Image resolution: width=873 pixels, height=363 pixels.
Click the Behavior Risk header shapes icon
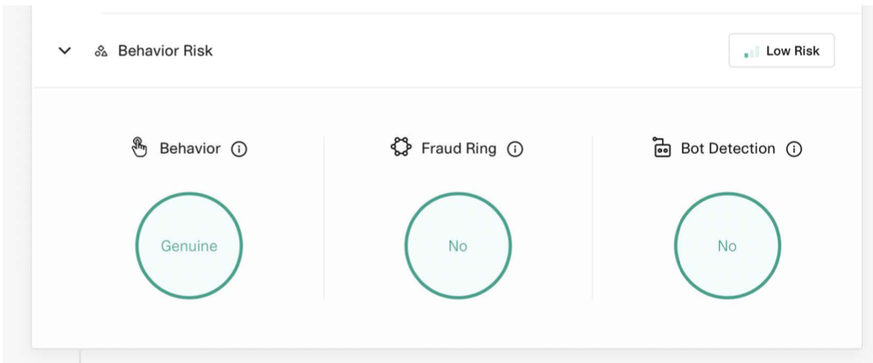tap(100, 51)
